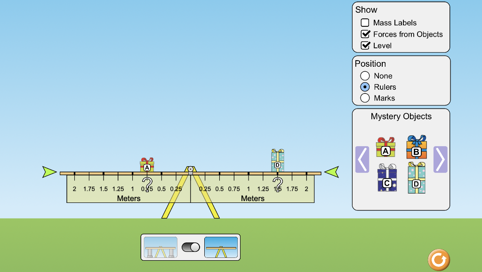Click mass D sitting on the plank
This screenshot has height=272, width=482.
coord(277,162)
